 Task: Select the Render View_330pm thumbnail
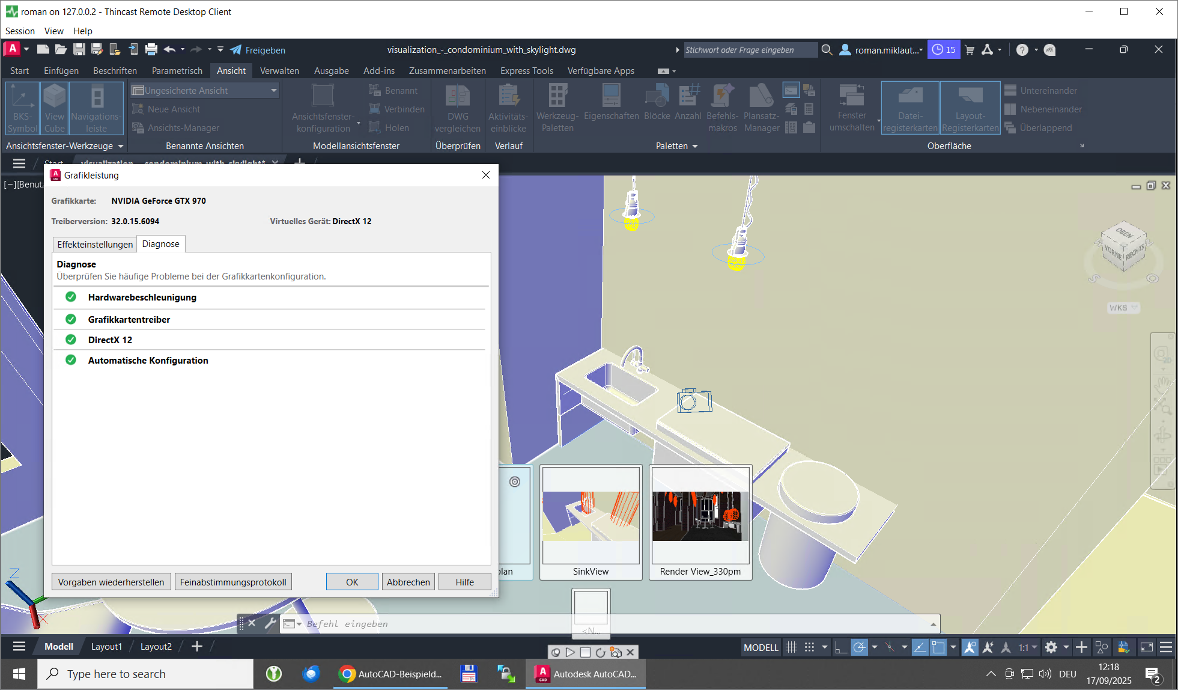(x=700, y=522)
